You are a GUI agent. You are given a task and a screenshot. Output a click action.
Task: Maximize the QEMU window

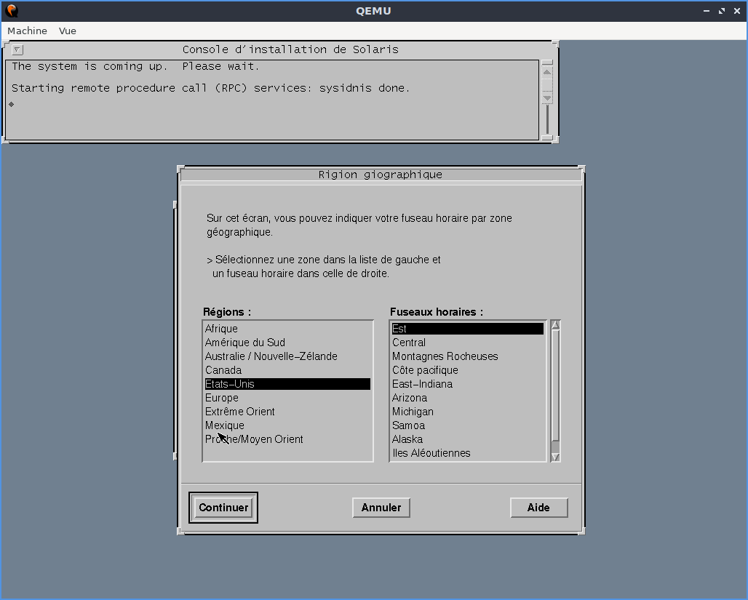pos(722,10)
